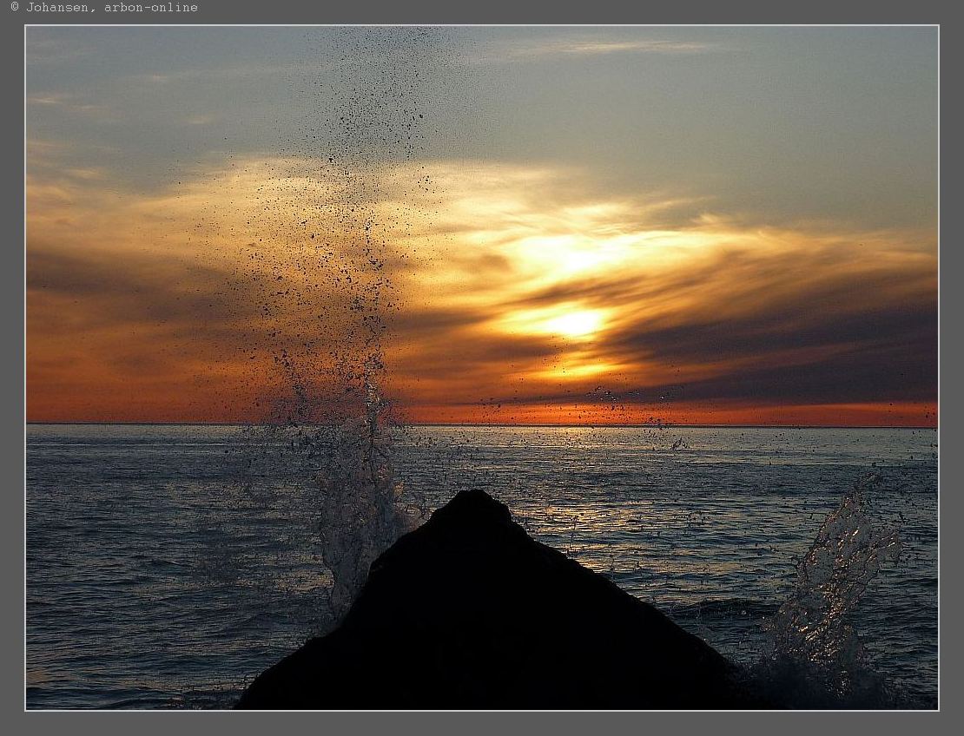Click the sunset photo image
Screen dimensions: 964x736
482,367
